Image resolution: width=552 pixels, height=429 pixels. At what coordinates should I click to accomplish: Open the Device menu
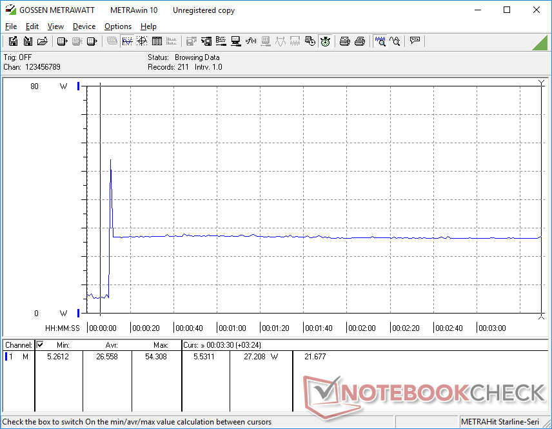coord(84,26)
